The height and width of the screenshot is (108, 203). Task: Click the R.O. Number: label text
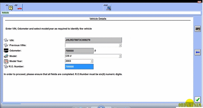(16, 67)
